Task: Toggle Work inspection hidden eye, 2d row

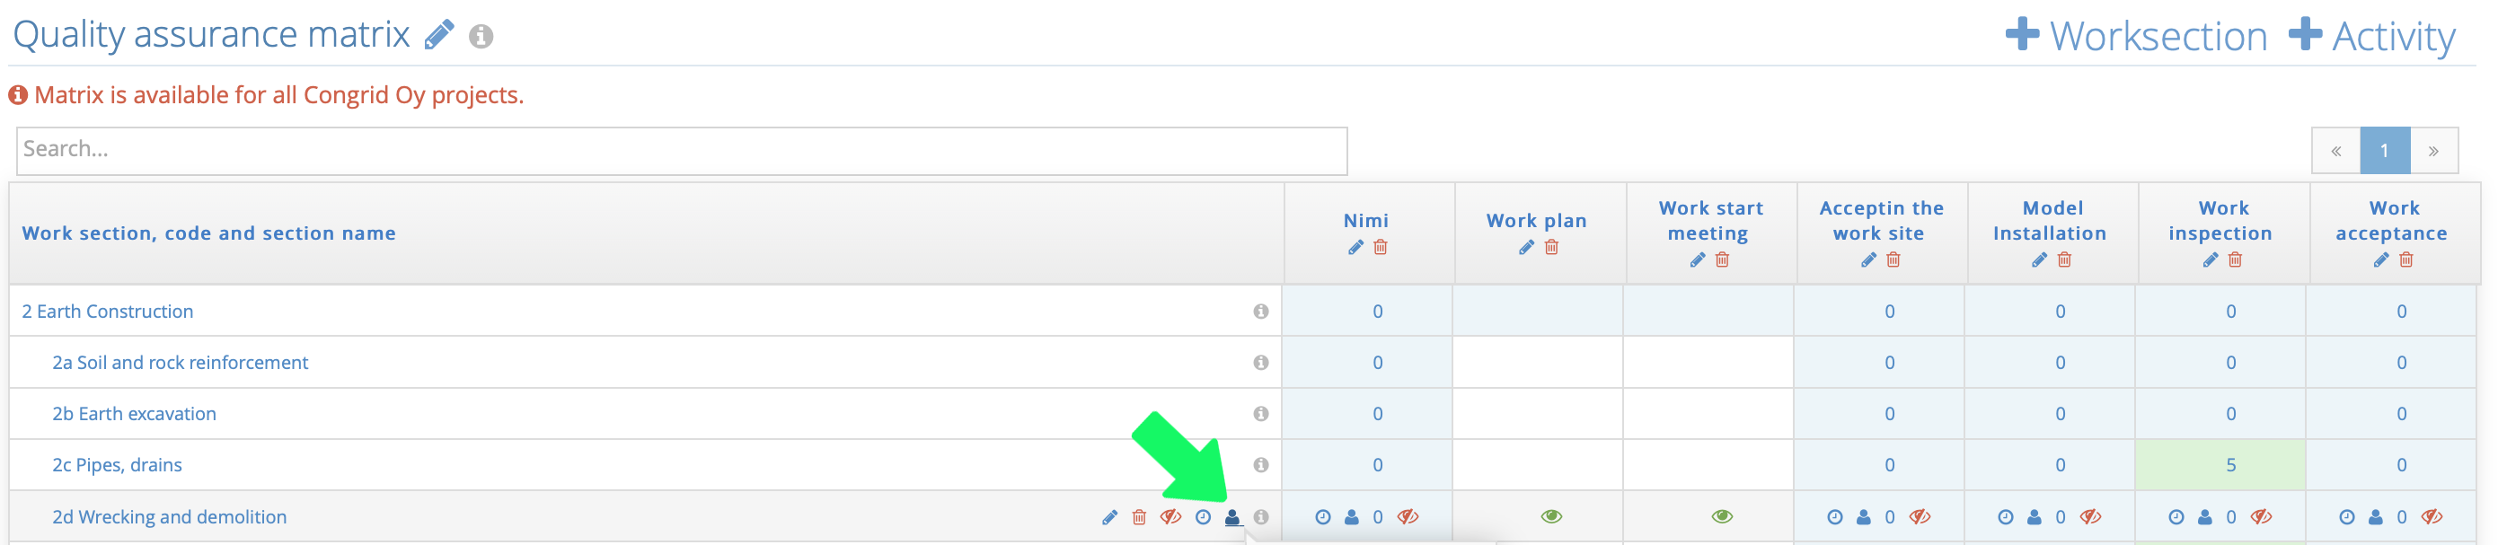Action: click(x=2262, y=517)
